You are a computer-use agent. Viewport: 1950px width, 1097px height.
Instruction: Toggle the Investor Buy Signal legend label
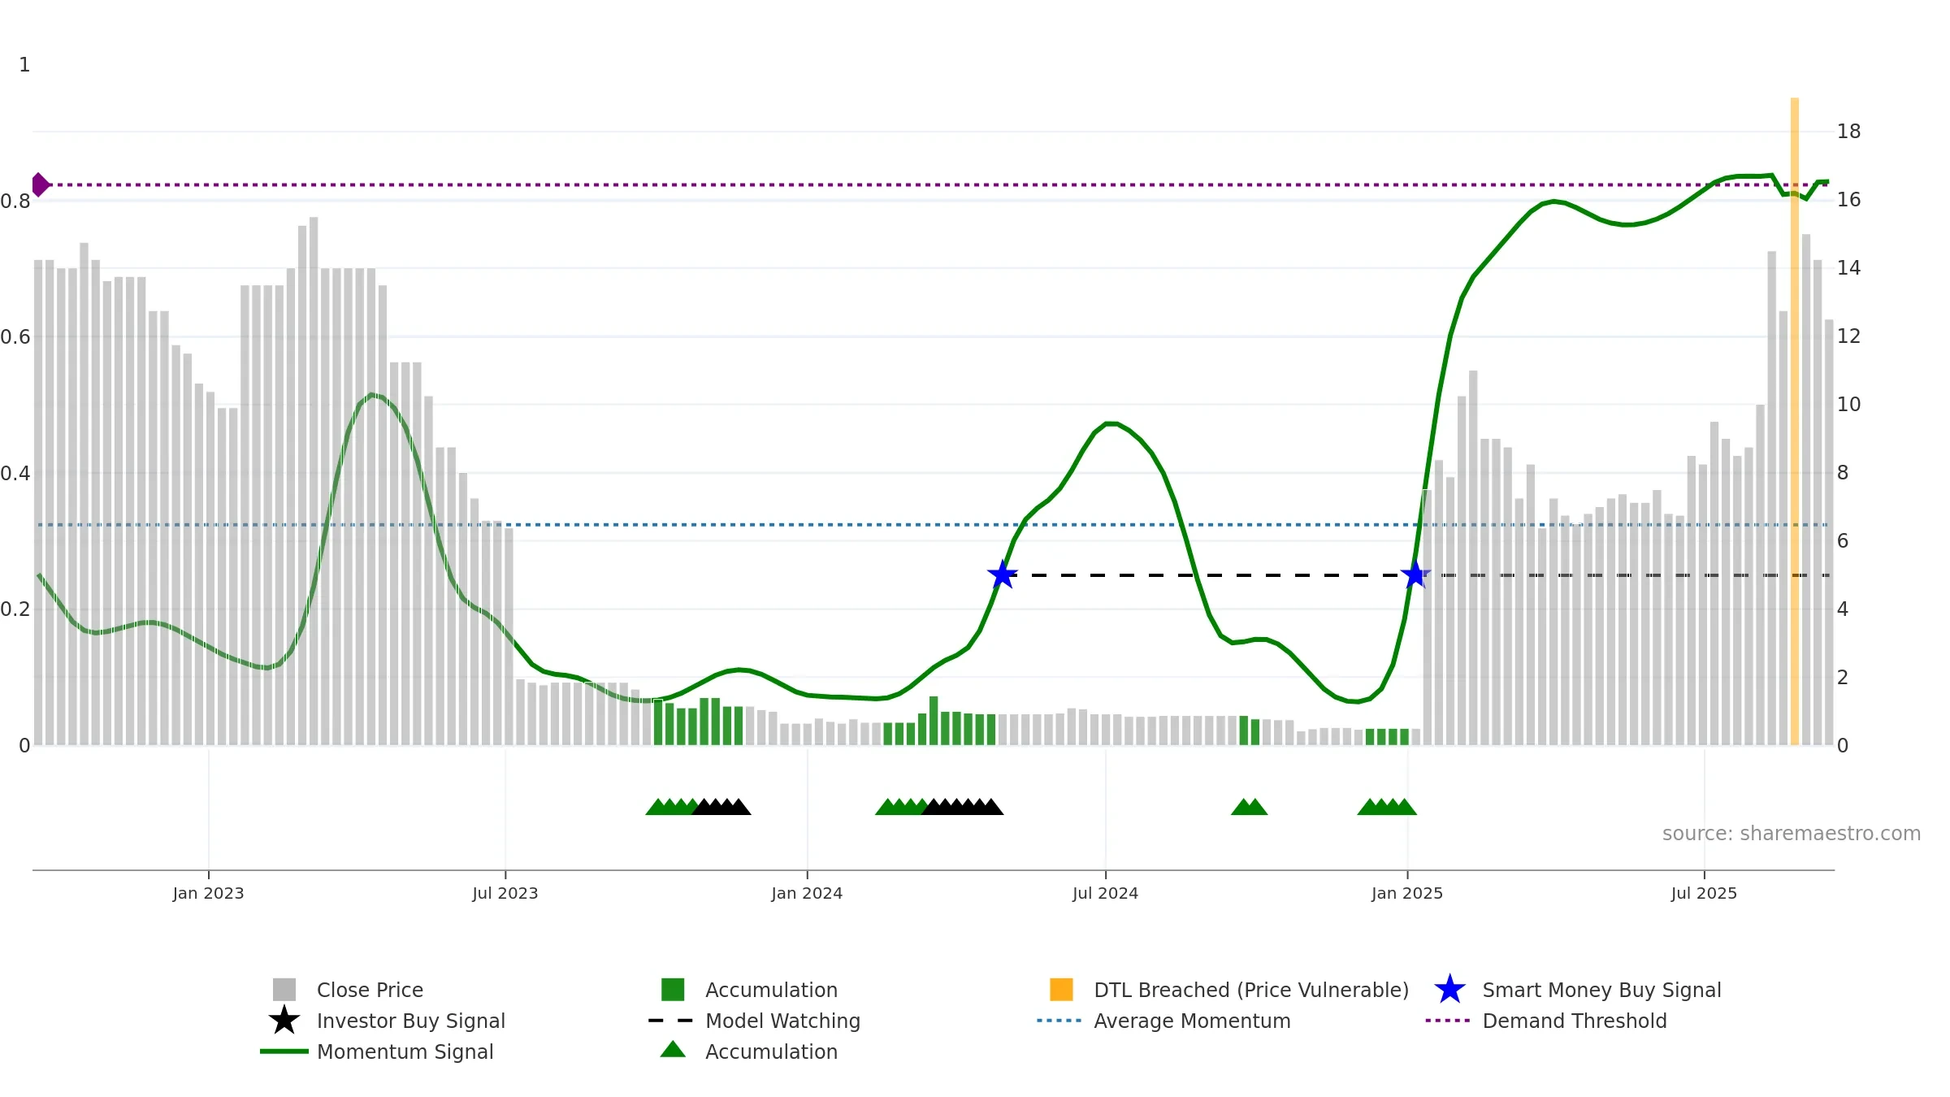click(411, 1021)
